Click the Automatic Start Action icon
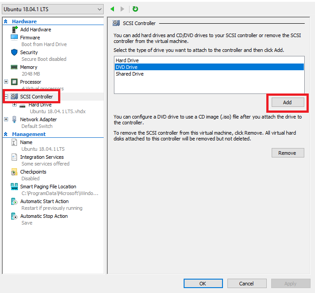The image size is (315, 293). point(14,201)
